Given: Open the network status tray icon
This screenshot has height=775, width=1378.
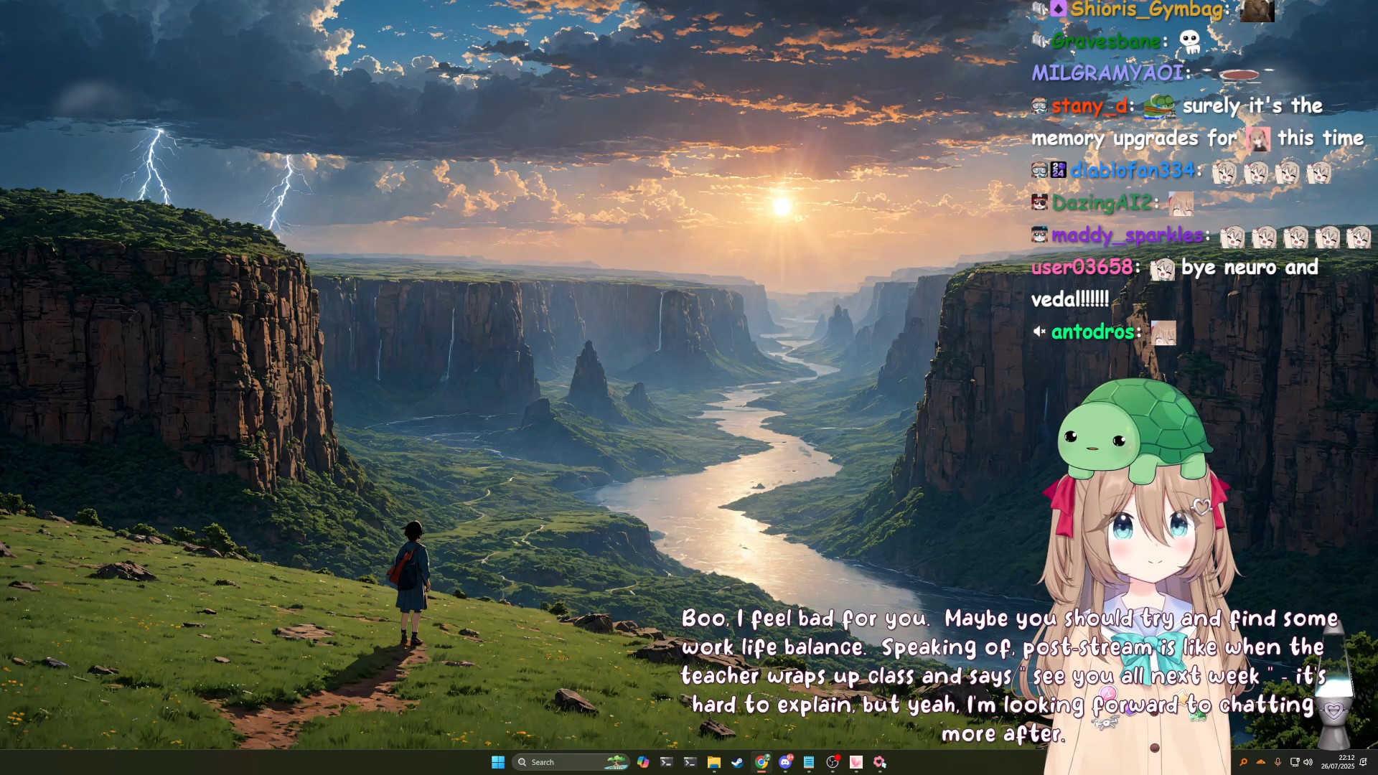Looking at the screenshot, I should 1294,762.
